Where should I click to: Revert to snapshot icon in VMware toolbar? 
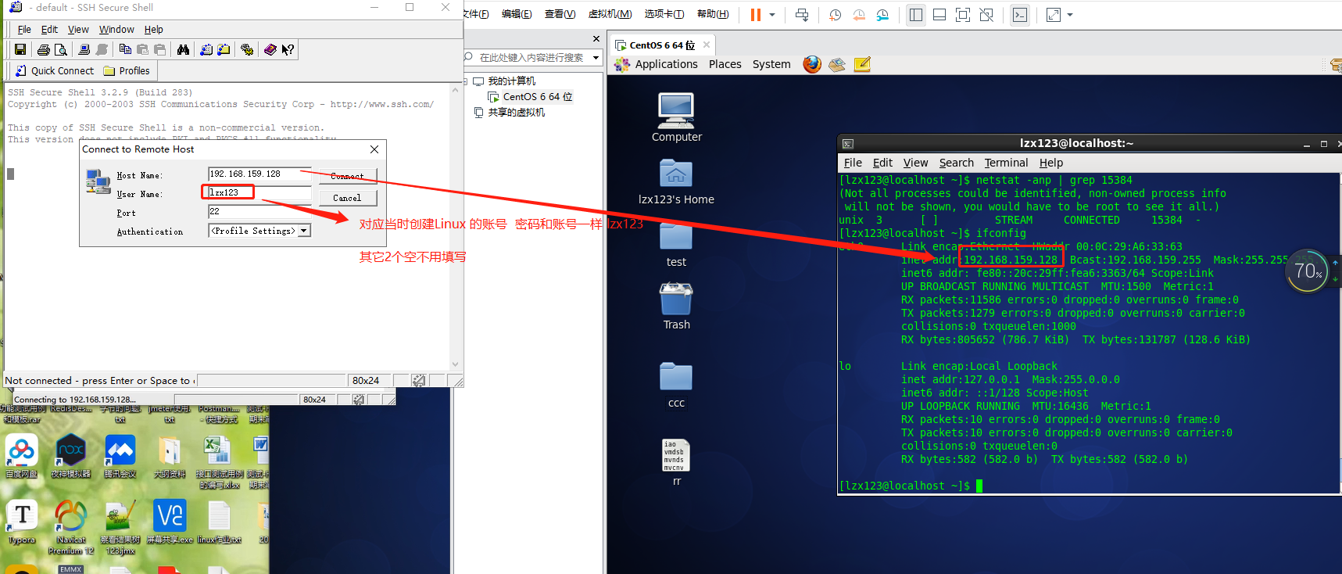[859, 15]
